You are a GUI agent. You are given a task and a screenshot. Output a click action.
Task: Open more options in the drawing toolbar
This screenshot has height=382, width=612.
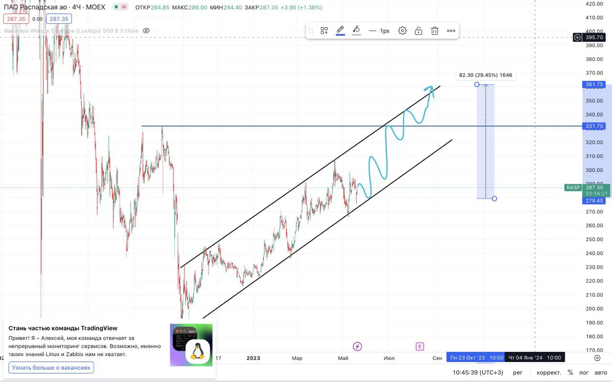click(x=451, y=31)
